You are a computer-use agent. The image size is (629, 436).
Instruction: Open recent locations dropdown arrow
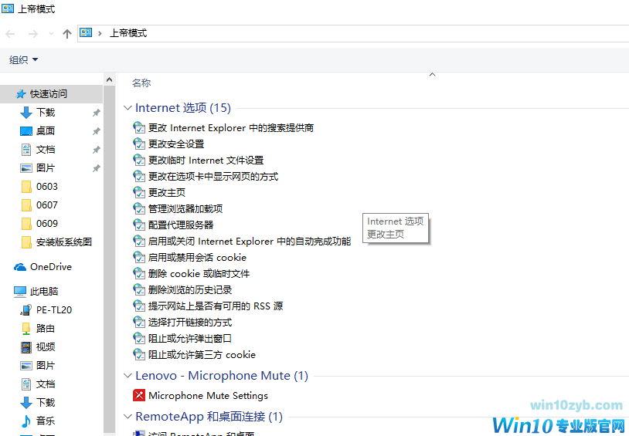(x=51, y=34)
